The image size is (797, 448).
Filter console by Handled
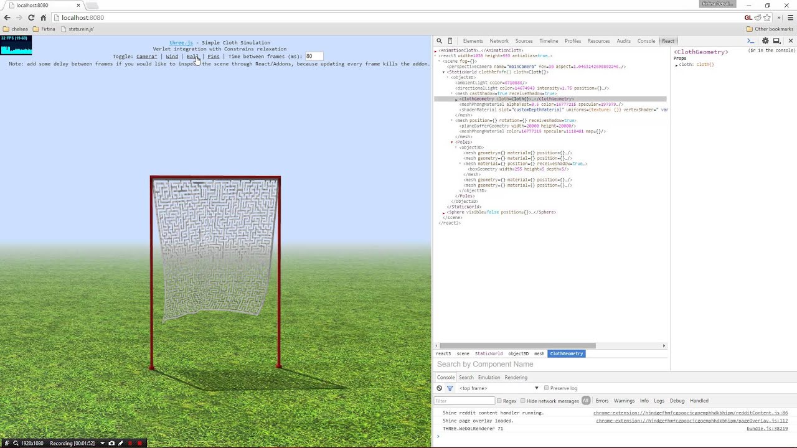pos(699,401)
